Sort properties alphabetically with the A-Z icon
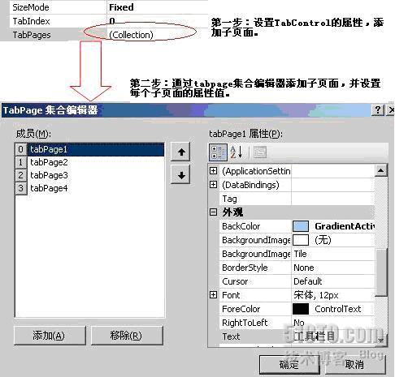Screen dimensions: 395x377 point(237,152)
